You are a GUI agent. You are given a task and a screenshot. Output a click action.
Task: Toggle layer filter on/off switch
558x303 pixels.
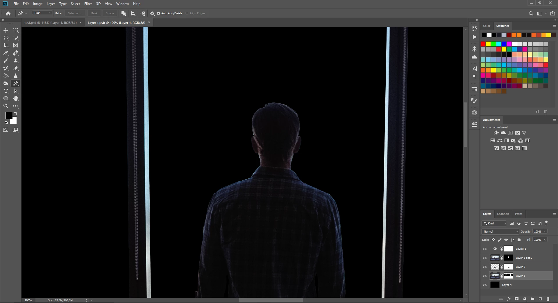tap(546, 223)
